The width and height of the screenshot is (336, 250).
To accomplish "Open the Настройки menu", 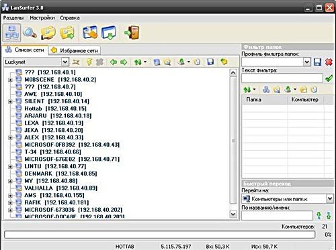I will tap(42, 17).
